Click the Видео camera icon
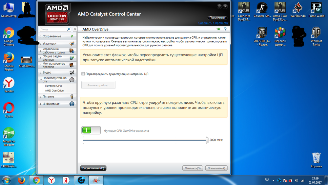Screen dimensions: 328x185 tap(72, 72)
